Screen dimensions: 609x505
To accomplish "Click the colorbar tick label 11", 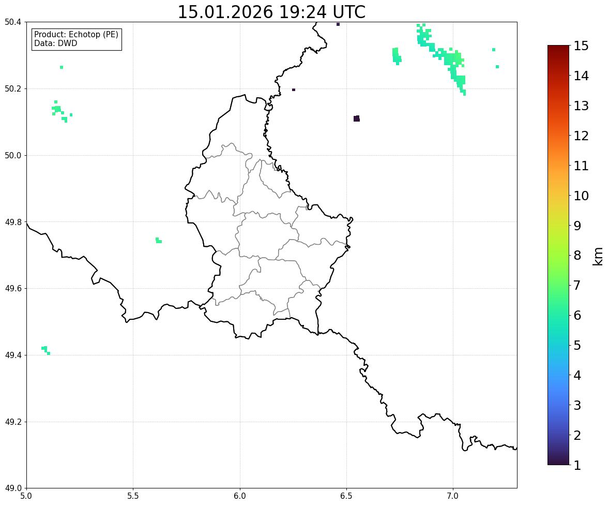I will [581, 166].
